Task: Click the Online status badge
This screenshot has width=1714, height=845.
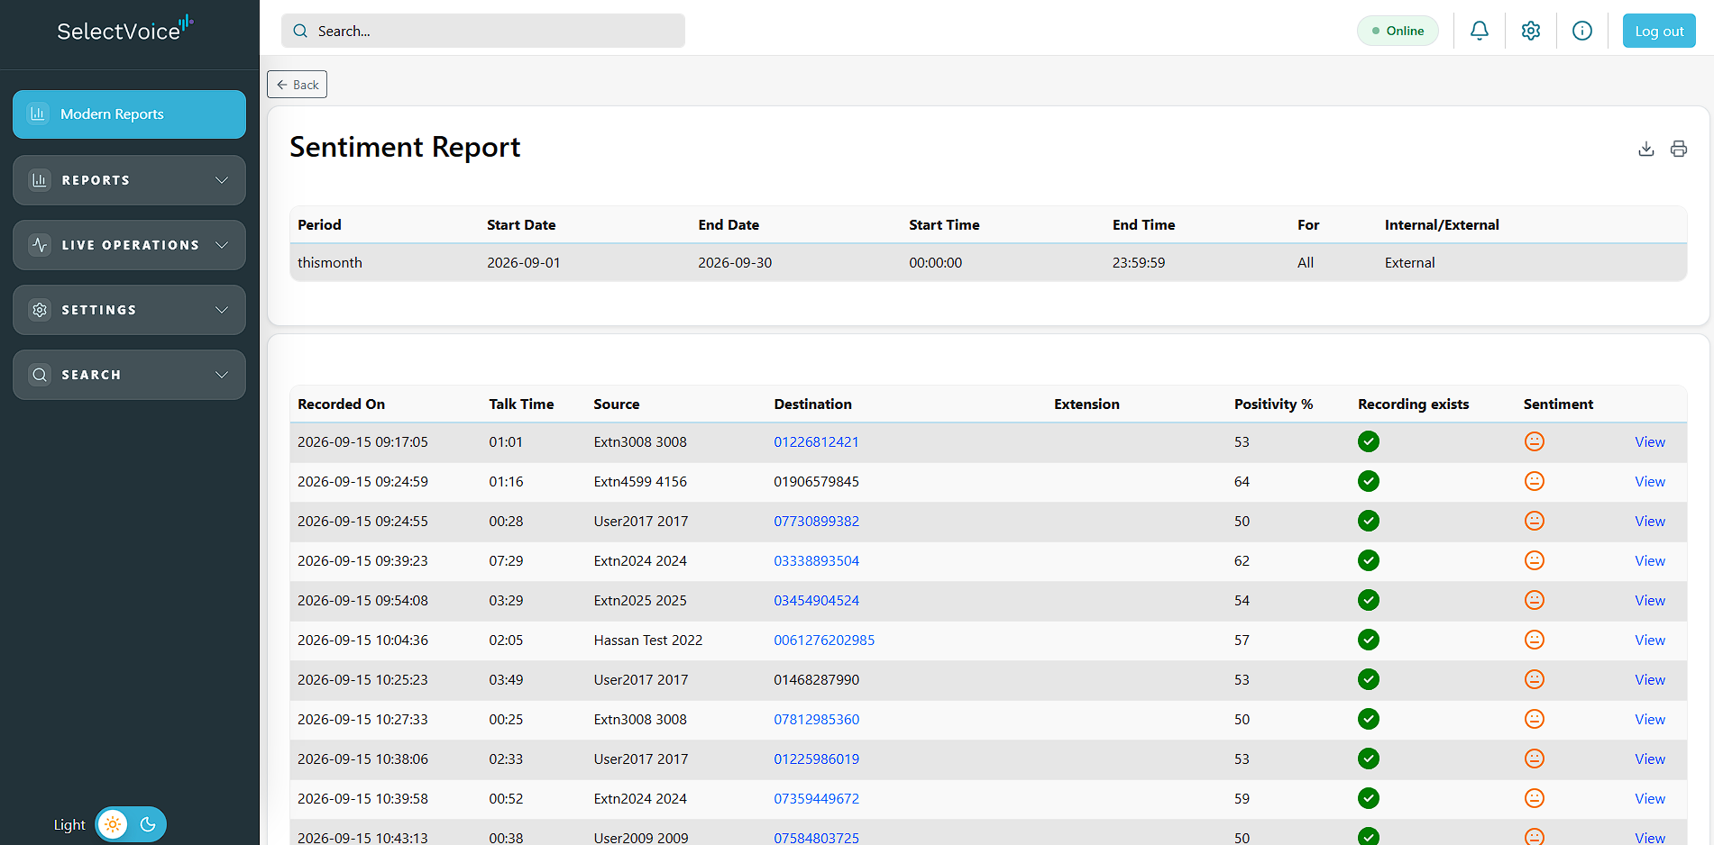Action: coord(1398,31)
